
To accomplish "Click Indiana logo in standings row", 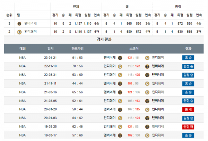I will click(19, 32).
